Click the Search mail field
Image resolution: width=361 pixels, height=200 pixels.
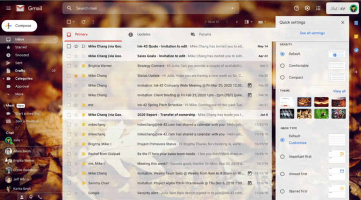click(x=151, y=8)
